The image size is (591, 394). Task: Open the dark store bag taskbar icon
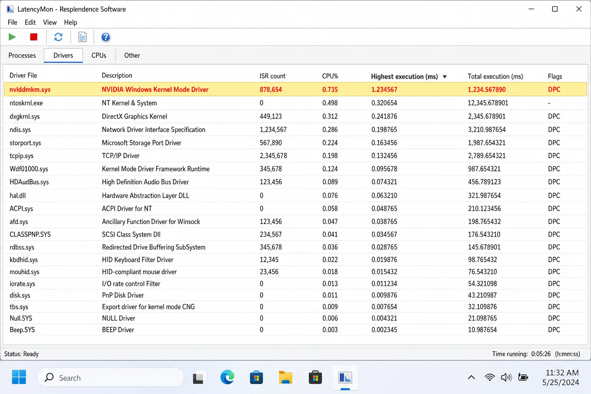coord(315,378)
